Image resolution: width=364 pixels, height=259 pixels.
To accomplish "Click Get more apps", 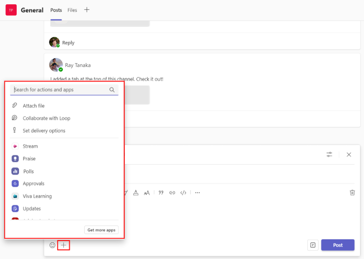I will click(101, 230).
